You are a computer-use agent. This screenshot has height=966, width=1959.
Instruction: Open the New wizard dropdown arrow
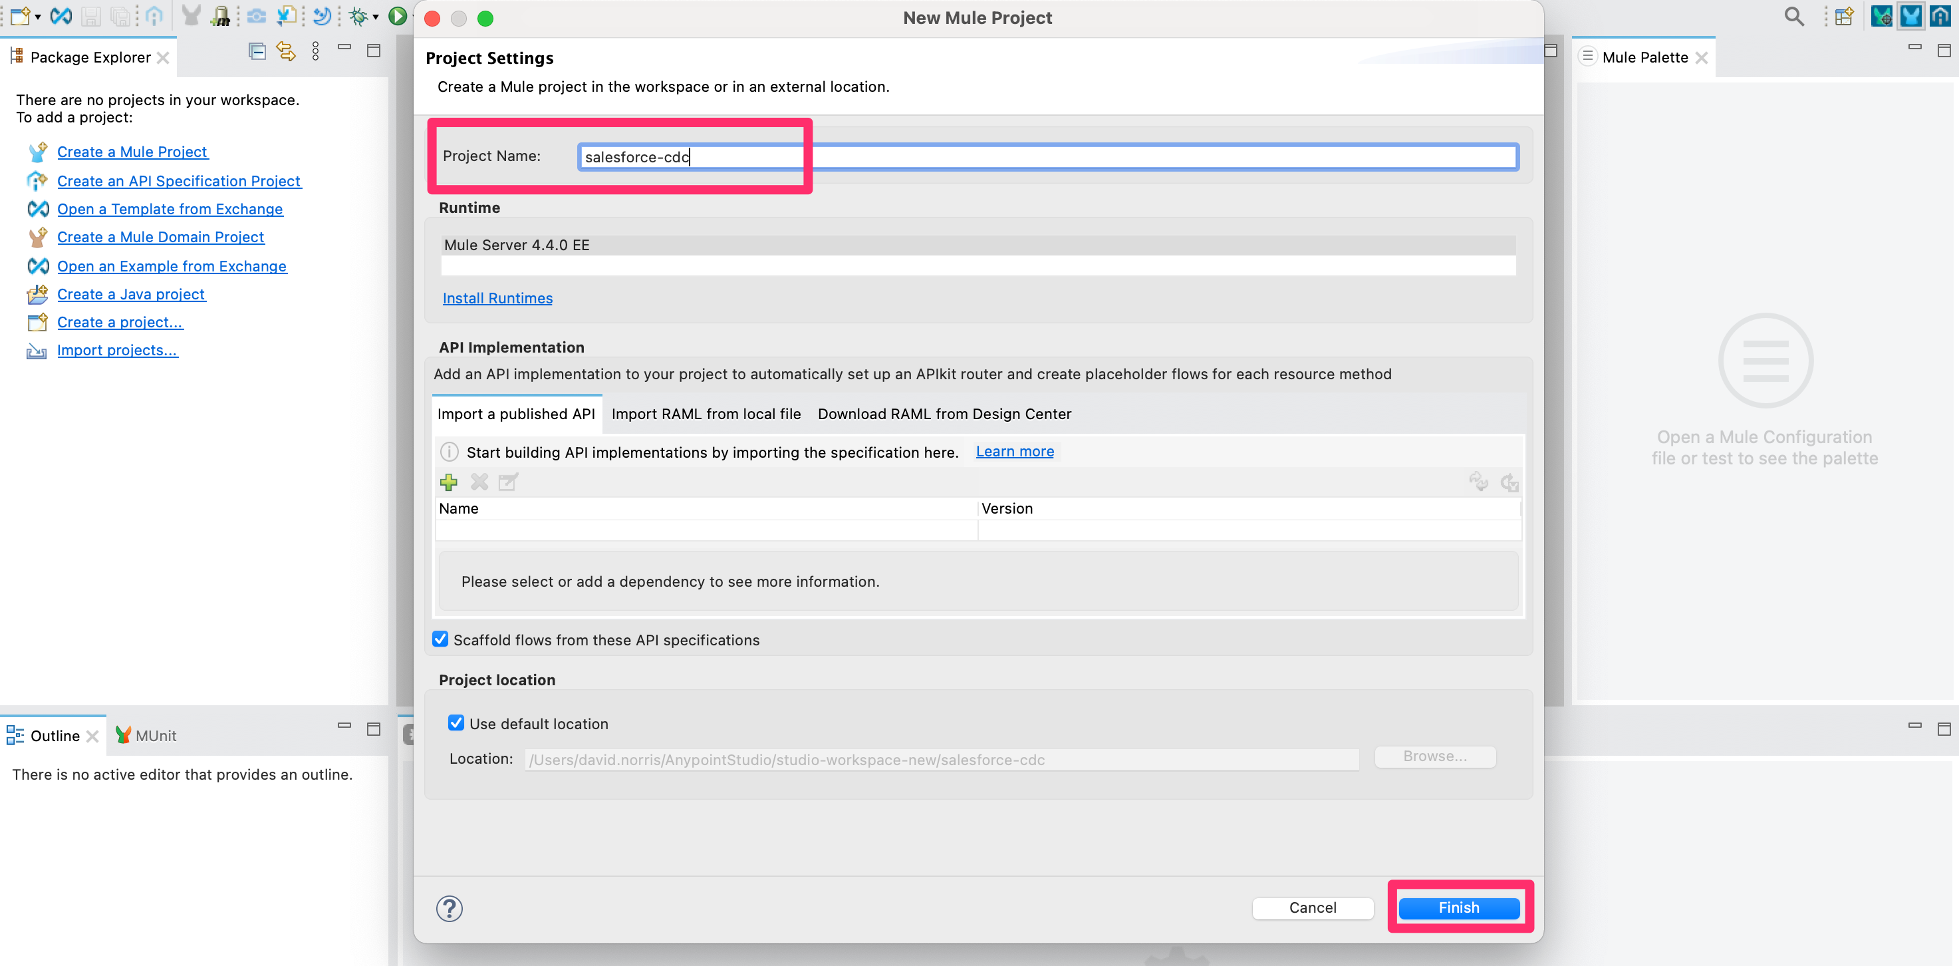coord(37,17)
